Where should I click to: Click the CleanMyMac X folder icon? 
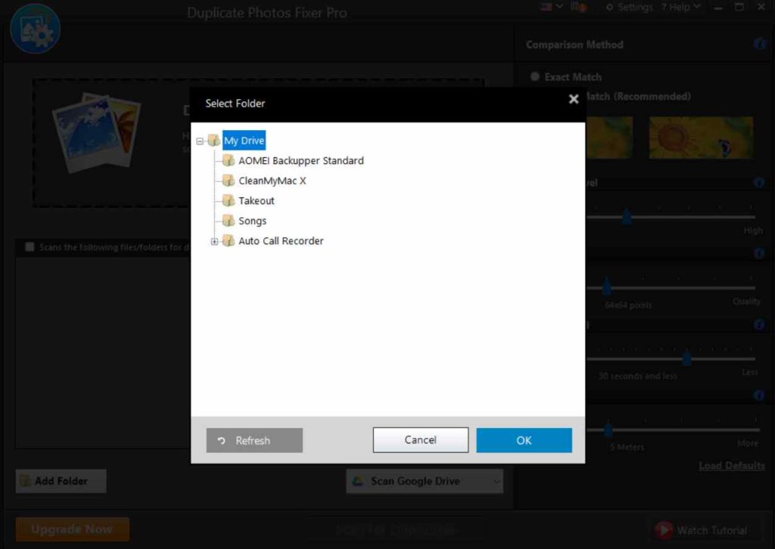click(x=228, y=180)
